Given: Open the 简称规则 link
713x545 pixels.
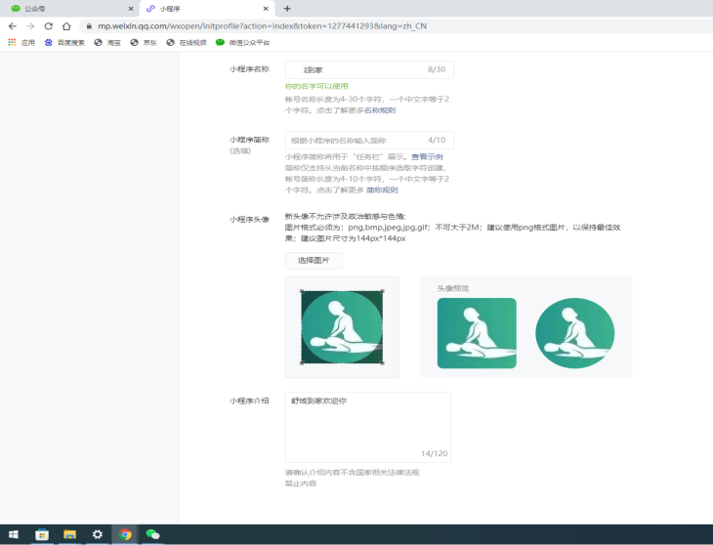Looking at the screenshot, I should [382, 190].
